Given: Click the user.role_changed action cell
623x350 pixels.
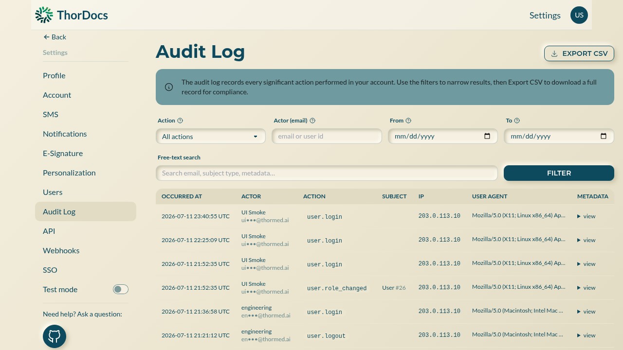Looking at the screenshot, I should point(337,288).
